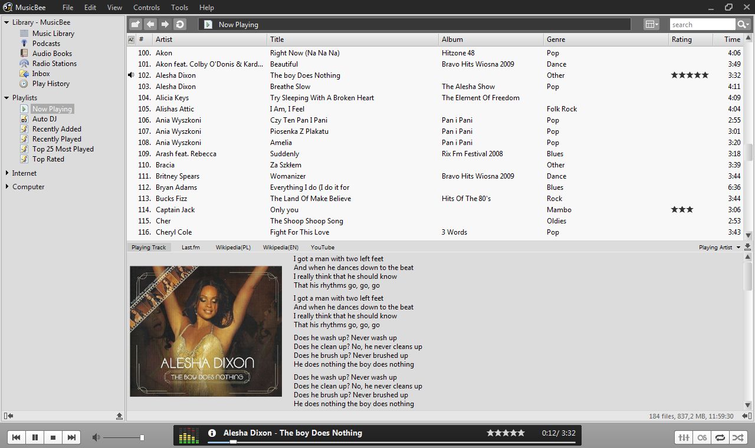
Task: Skip to the next track
Action: tap(71, 437)
